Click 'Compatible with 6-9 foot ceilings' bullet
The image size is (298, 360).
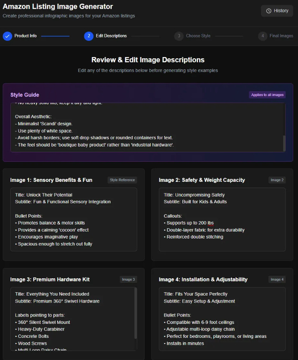pos(199,322)
